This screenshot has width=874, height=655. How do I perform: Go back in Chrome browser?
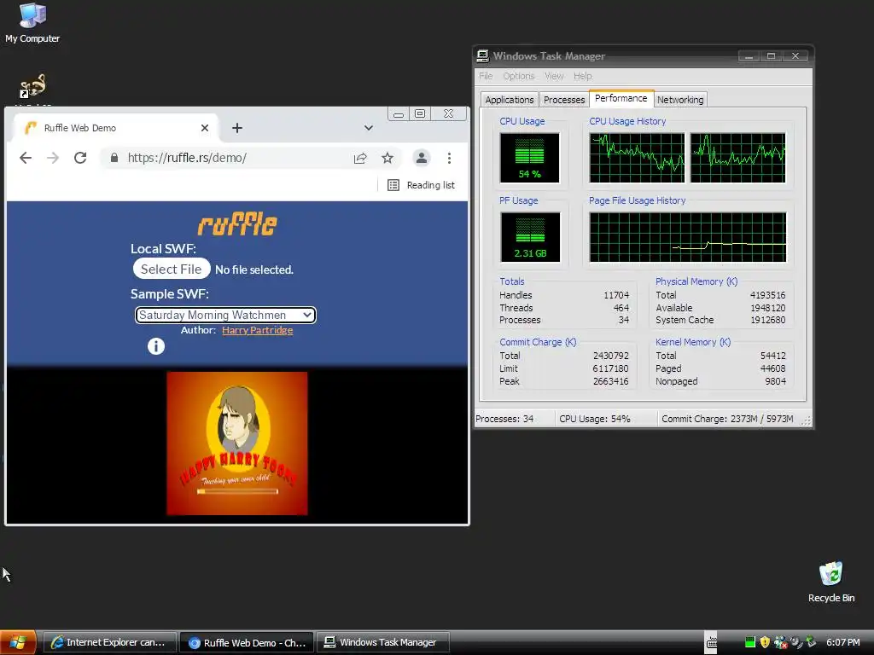25,158
